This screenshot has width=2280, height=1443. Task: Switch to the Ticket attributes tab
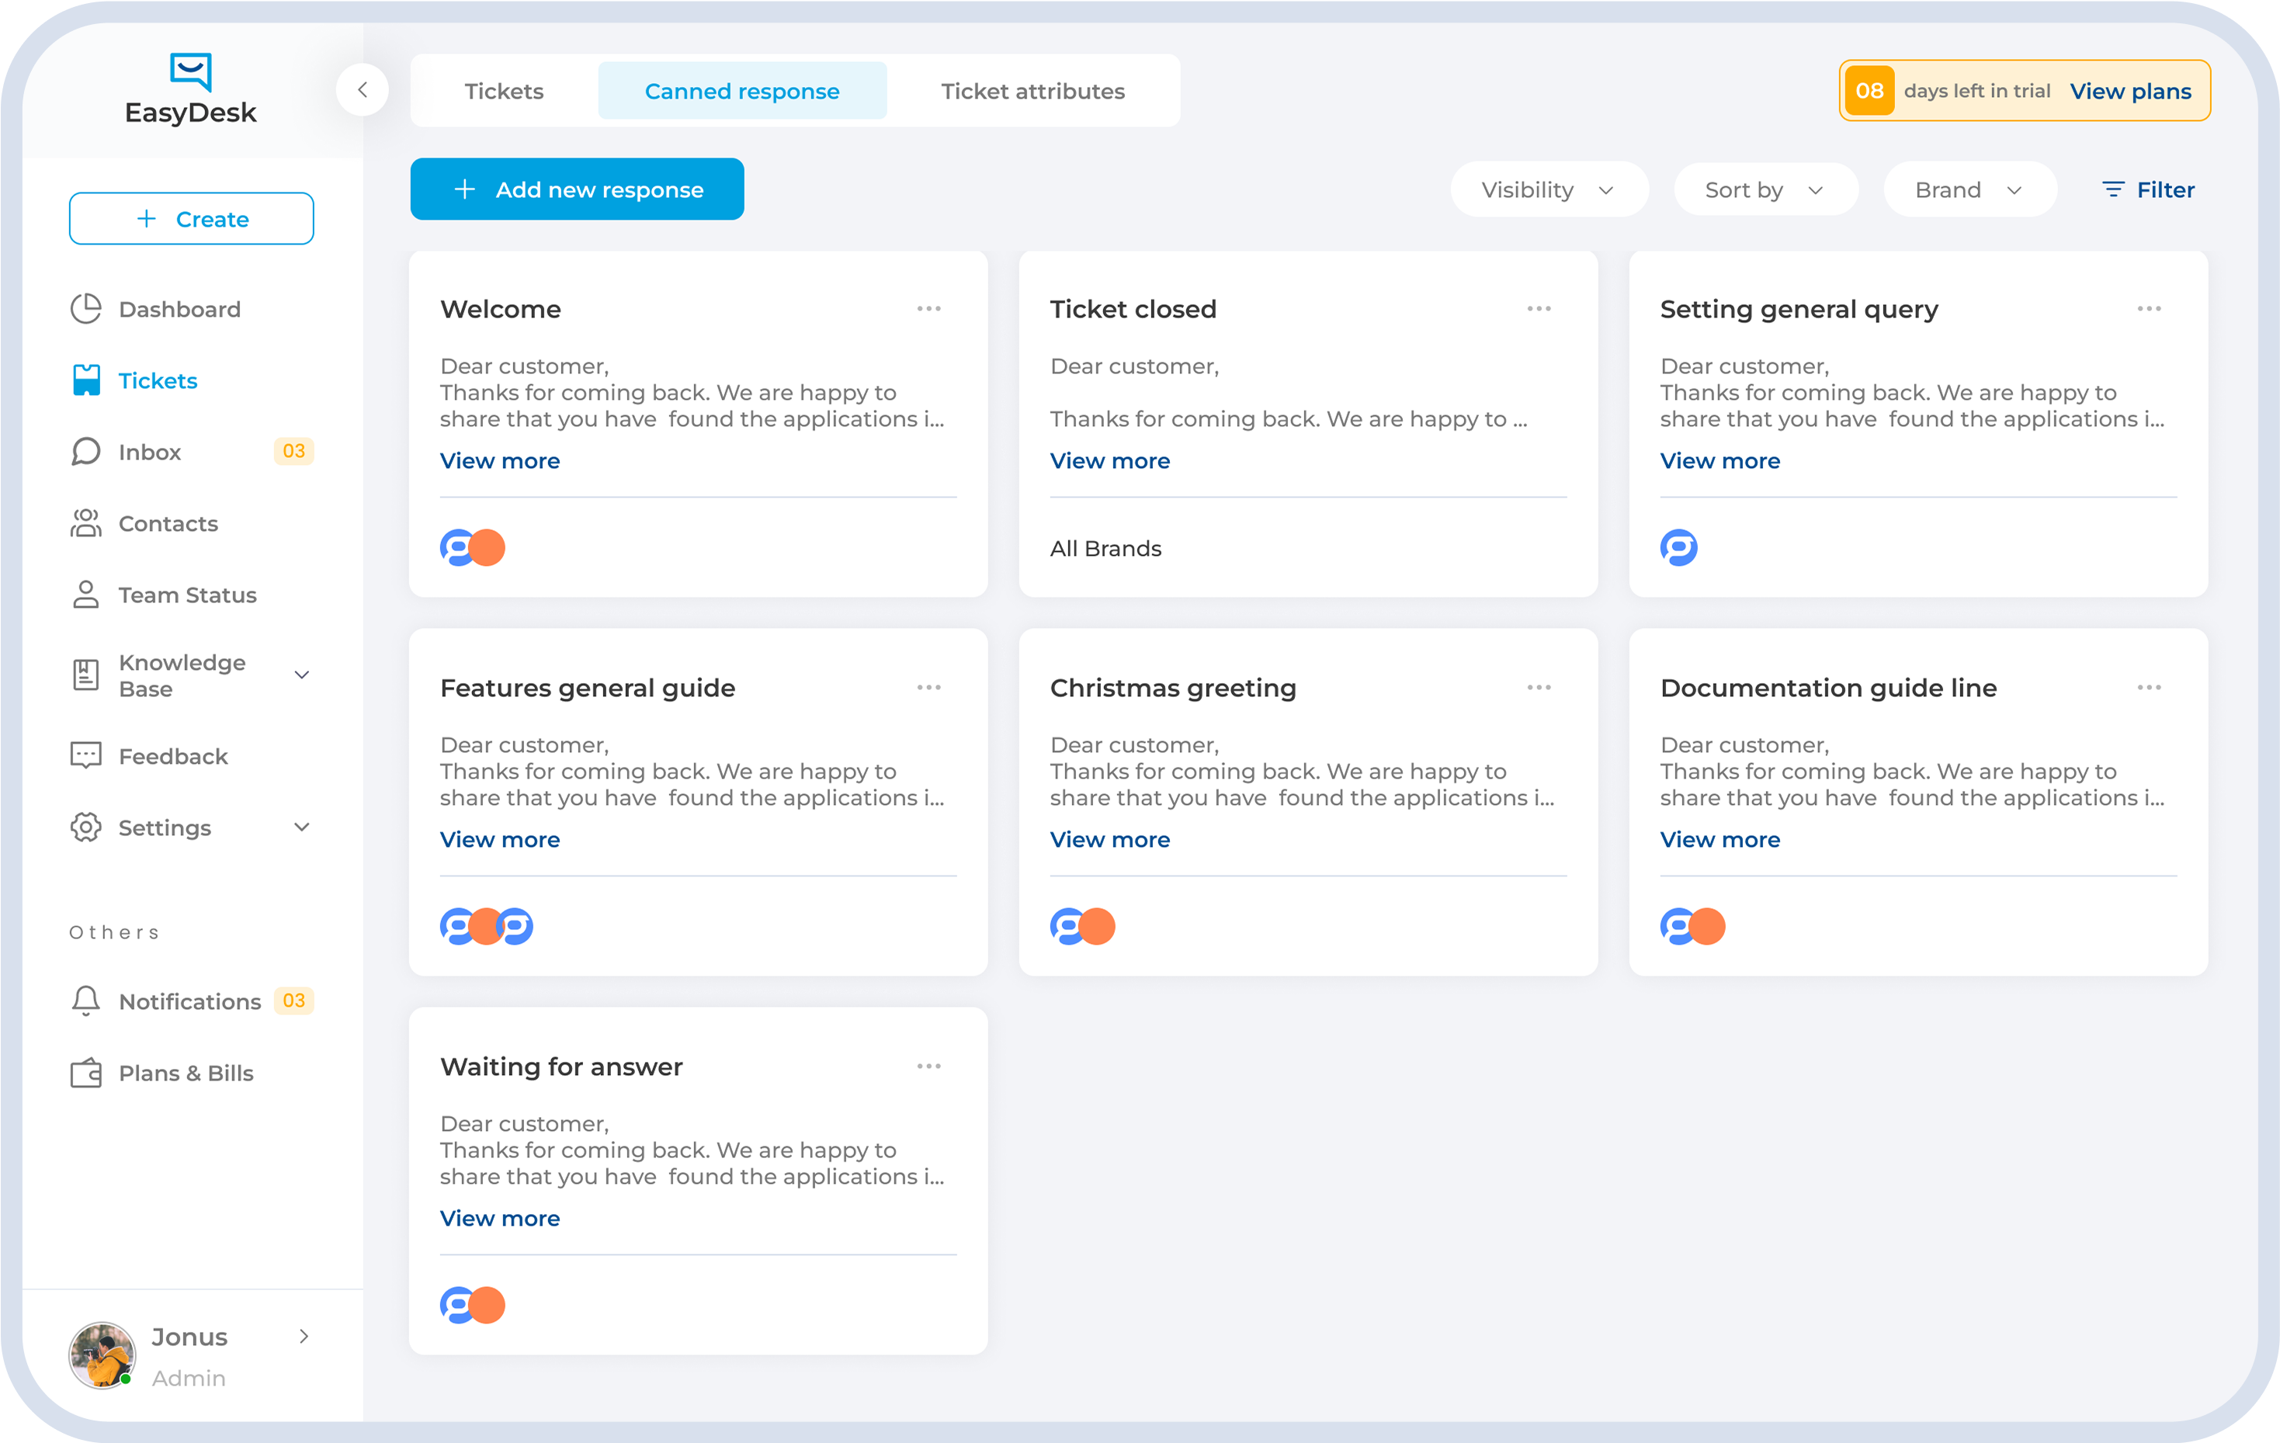pos(1032,91)
